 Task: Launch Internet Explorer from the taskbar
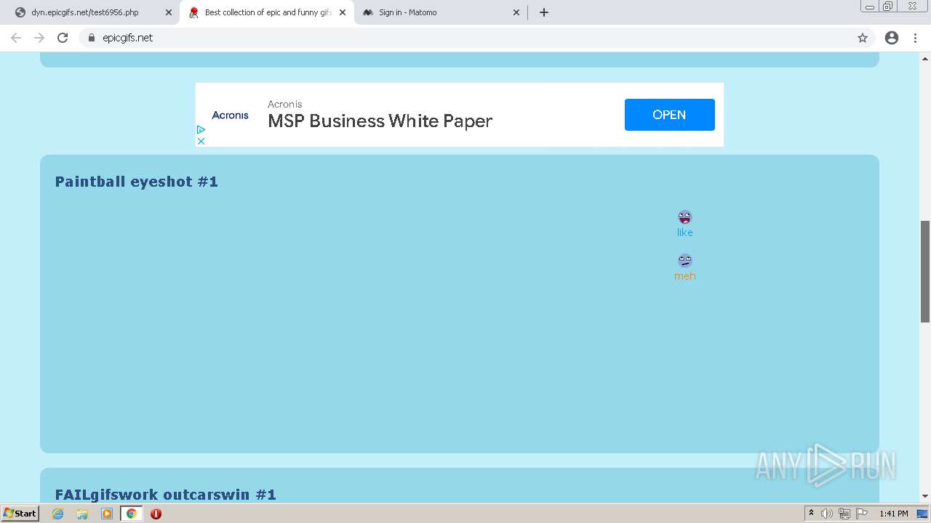coord(58,514)
